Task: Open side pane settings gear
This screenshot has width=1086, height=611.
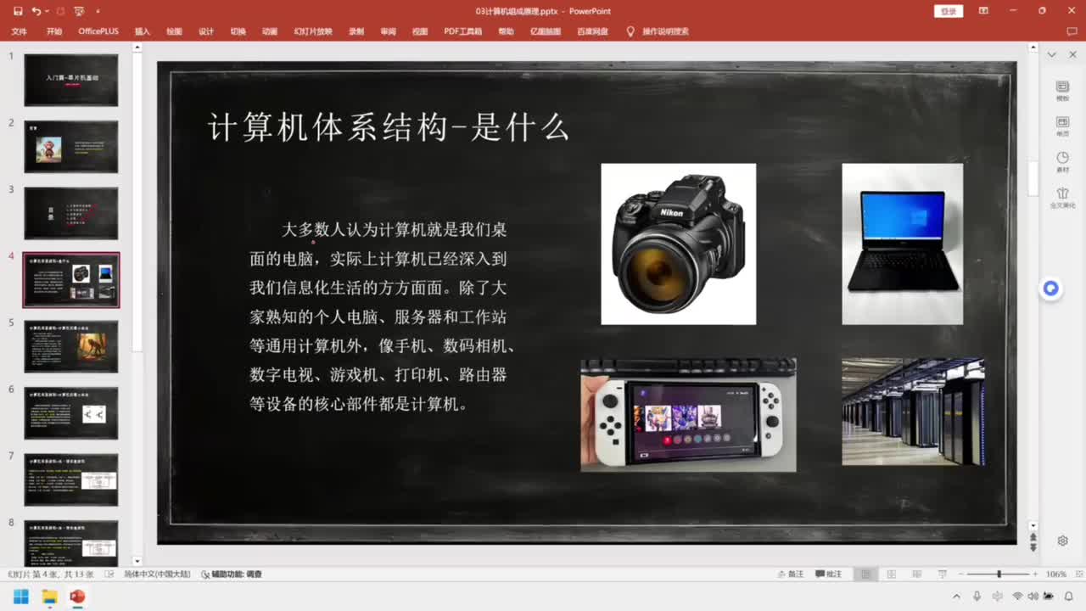Action: (x=1062, y=541)
